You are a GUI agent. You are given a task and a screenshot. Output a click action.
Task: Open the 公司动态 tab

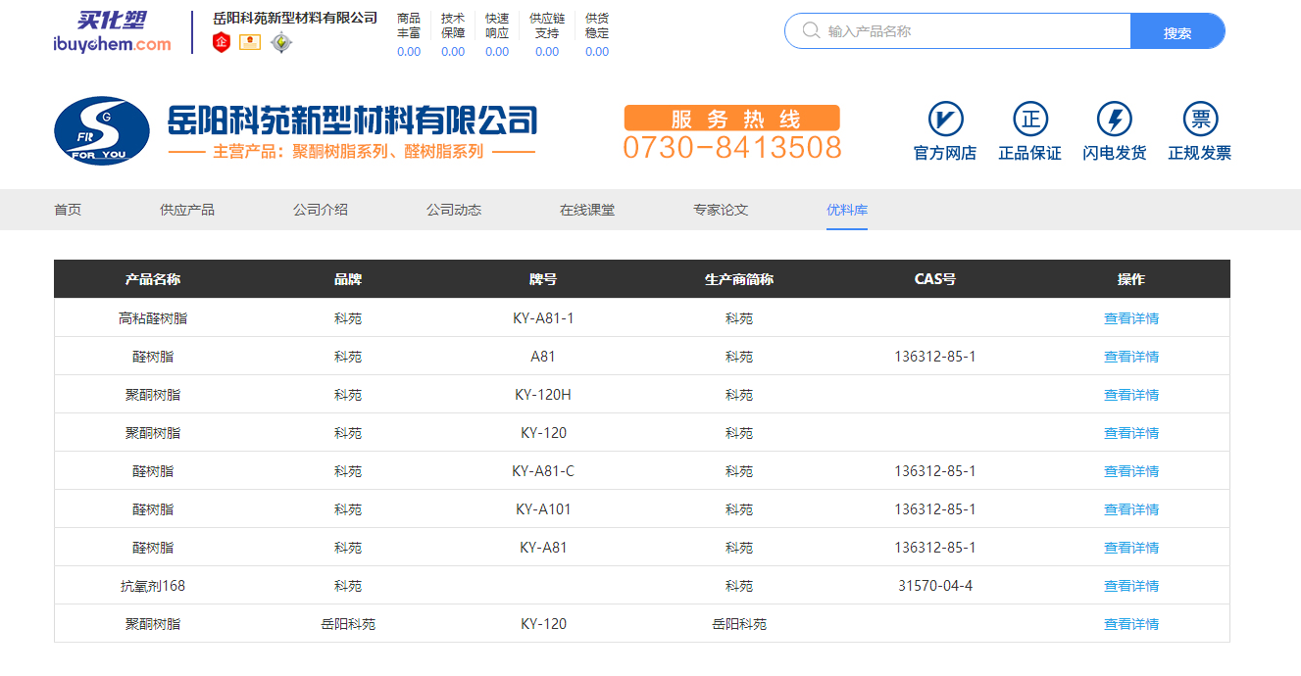point(454,210)
